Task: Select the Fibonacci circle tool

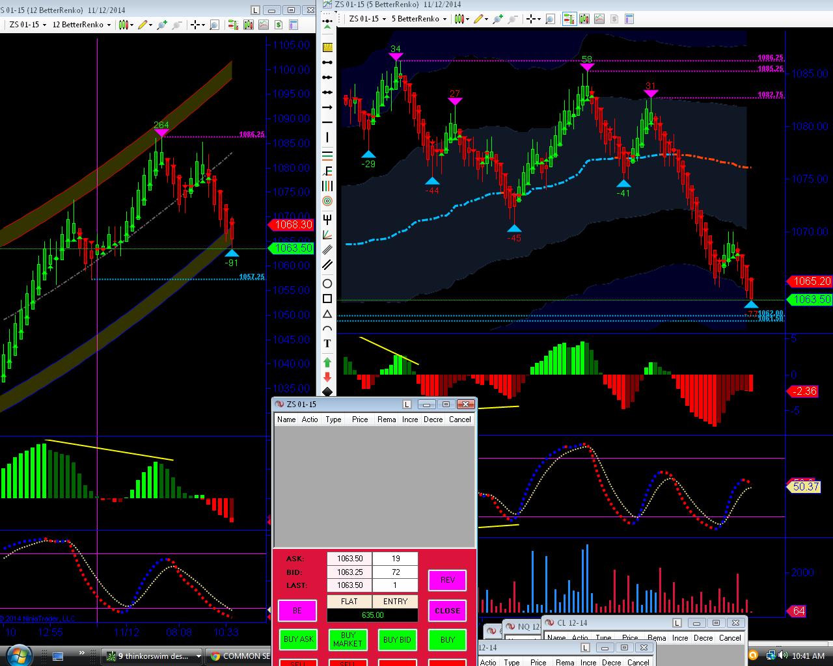Action: (x=327, y=202)
